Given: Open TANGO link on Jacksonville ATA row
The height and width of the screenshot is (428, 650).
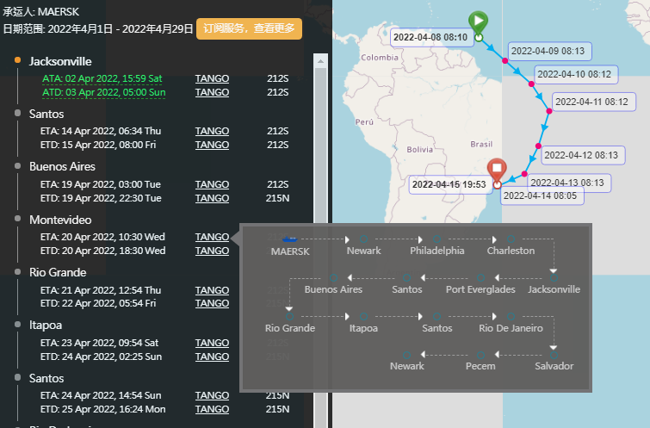Looking at the screenshot, I should [x=212, y=78].
